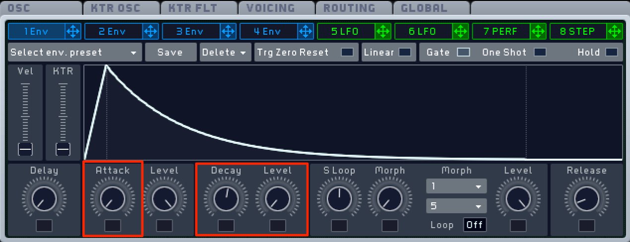Toggle the Loop Off button
Viewport: 630px width, 242px height.
click(475, 225)
